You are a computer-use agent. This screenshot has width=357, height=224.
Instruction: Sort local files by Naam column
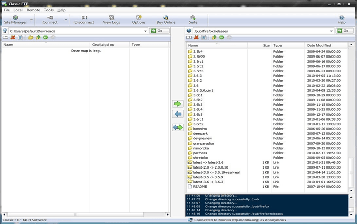(x=46, y=45)
